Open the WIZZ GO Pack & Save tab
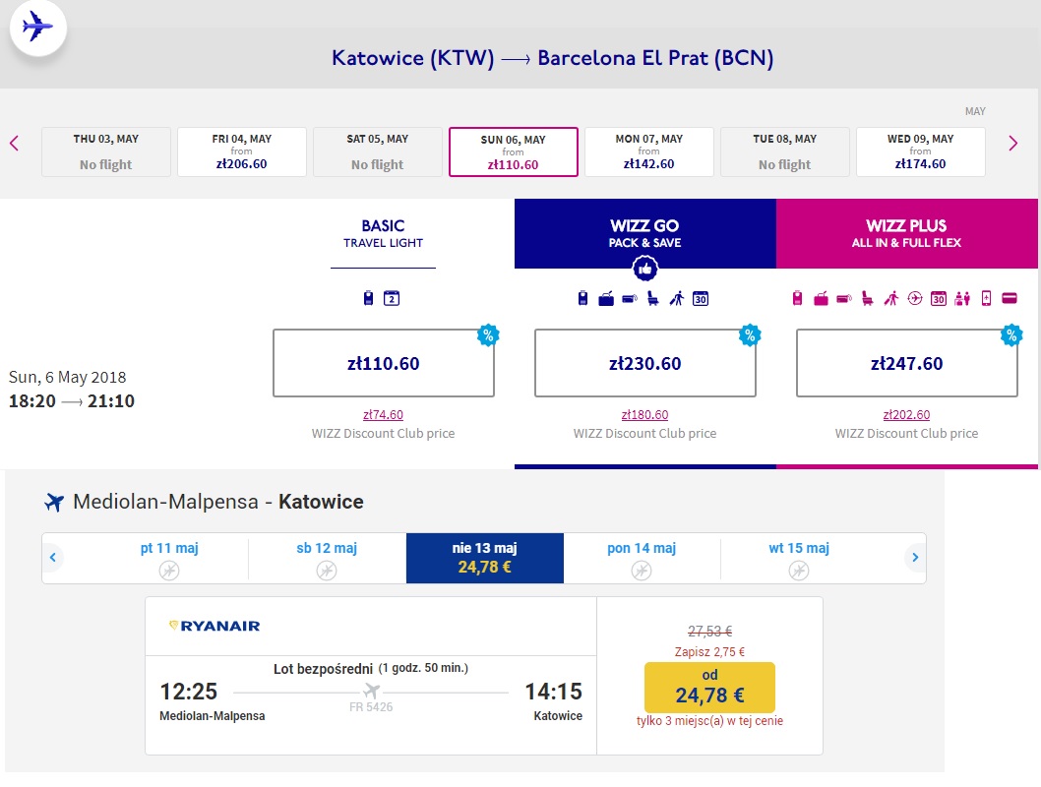The height and width of the screenshot is (787, 1041). click(644, 233)
